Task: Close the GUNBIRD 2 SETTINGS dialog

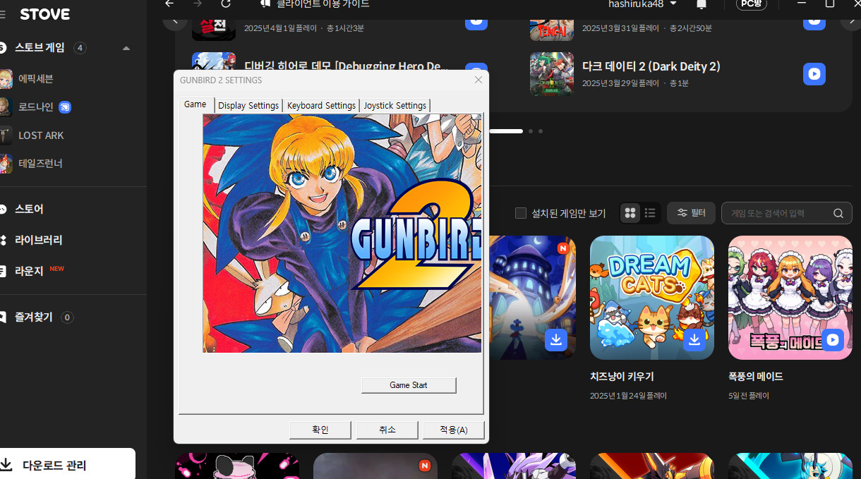Action: pyautogui.click(x=478, y=80)
